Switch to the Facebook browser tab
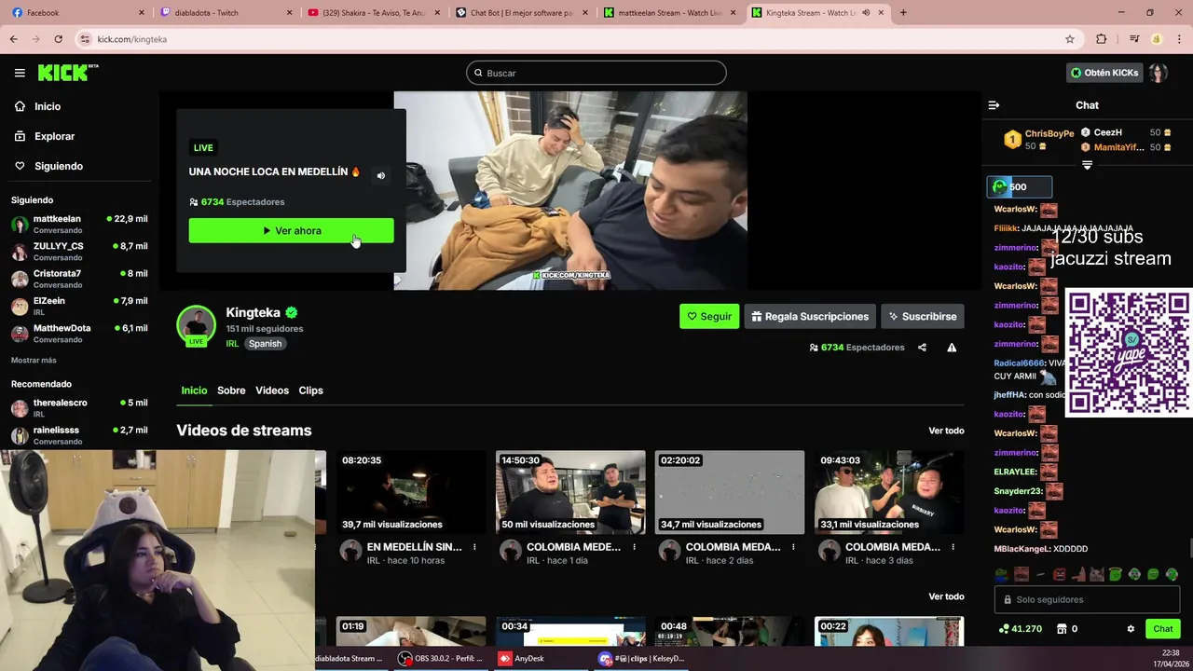 (75, 12)
